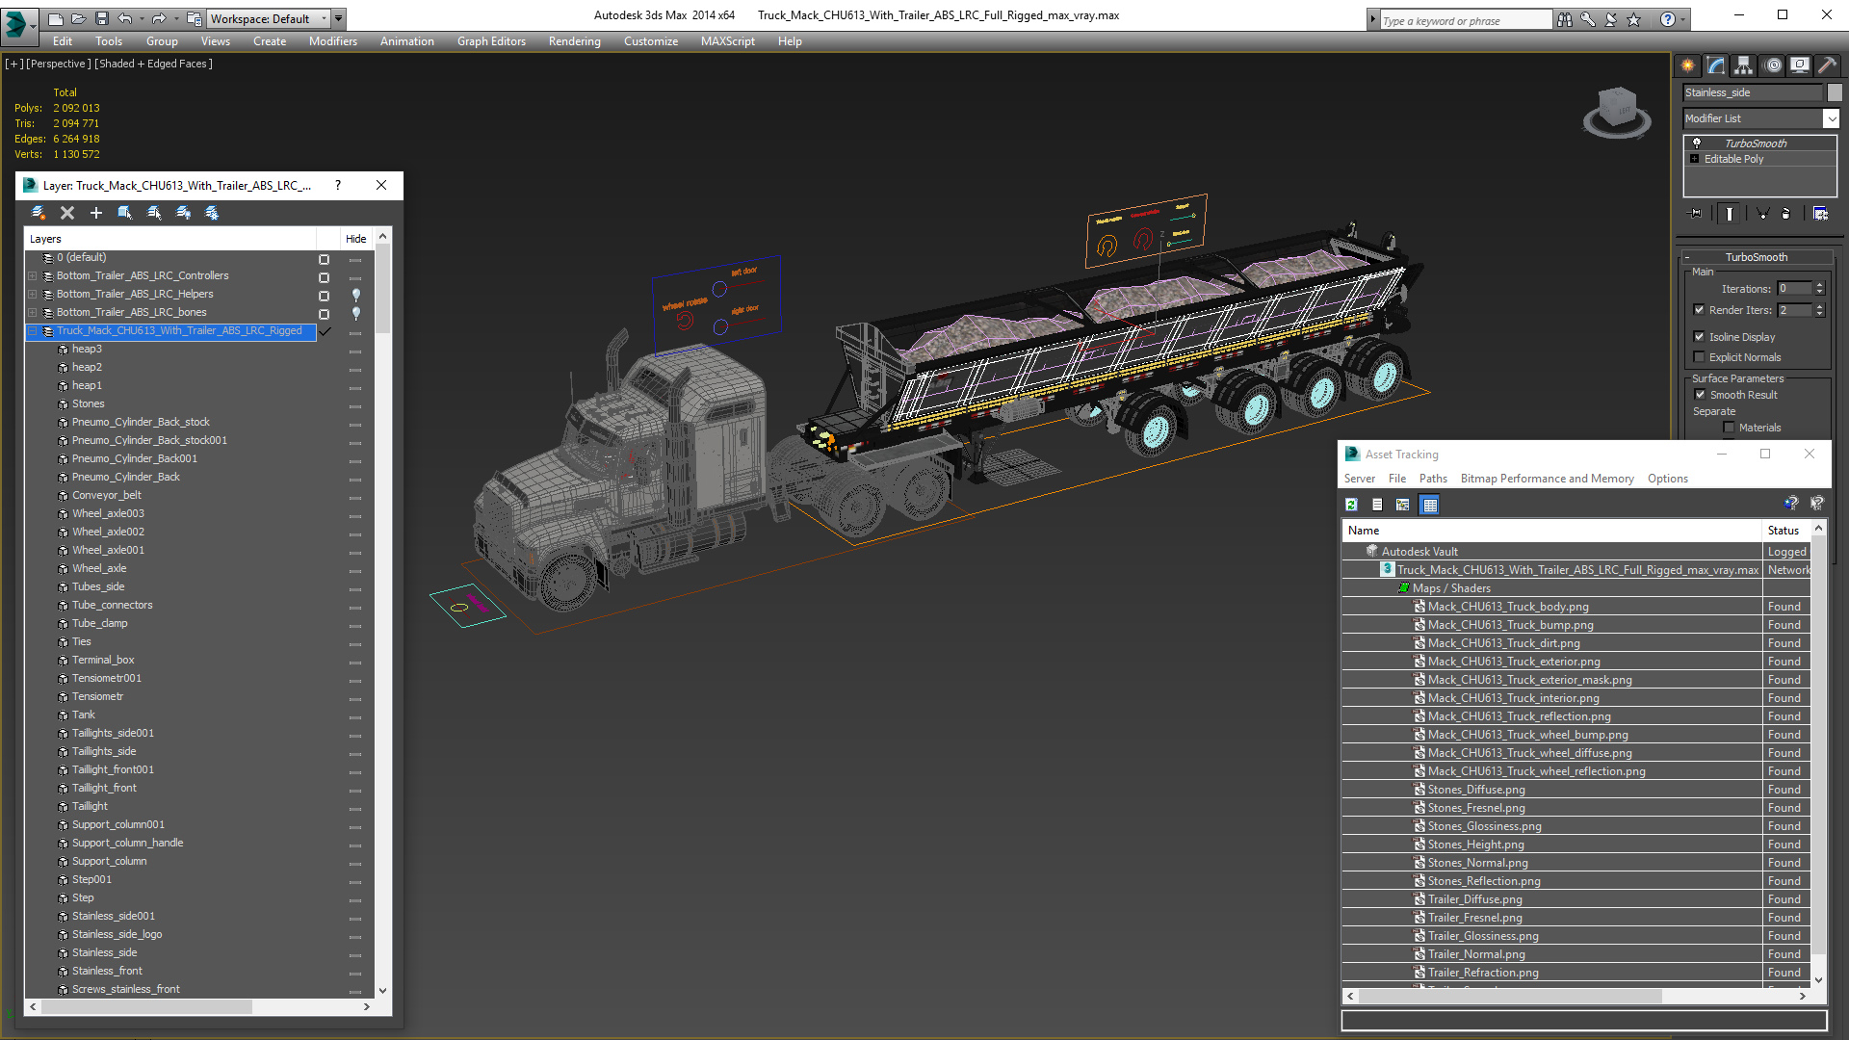Click Remove Modifier trash icon
Screen dimensions: 1849x1040
coord(1786,214)
